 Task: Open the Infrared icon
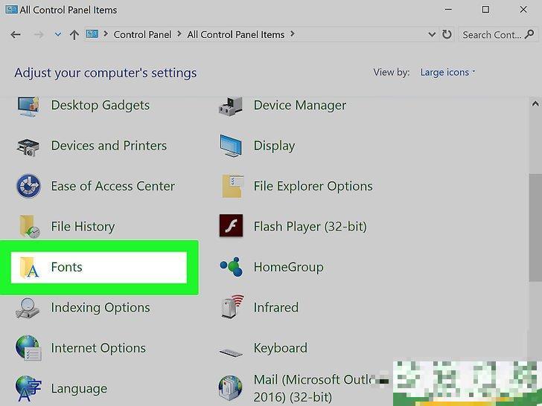point(231,308)
